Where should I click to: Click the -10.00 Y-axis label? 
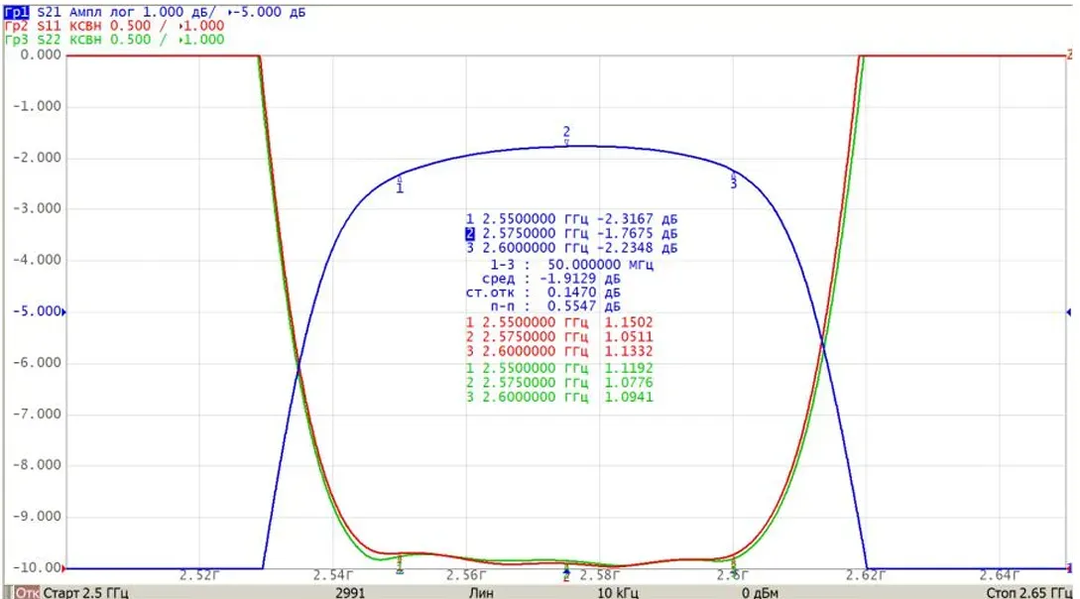38,568
